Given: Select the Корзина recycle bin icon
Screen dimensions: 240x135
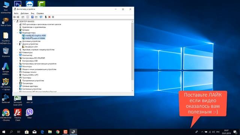Looking at the screenshot, I should [x=6, y=52].
